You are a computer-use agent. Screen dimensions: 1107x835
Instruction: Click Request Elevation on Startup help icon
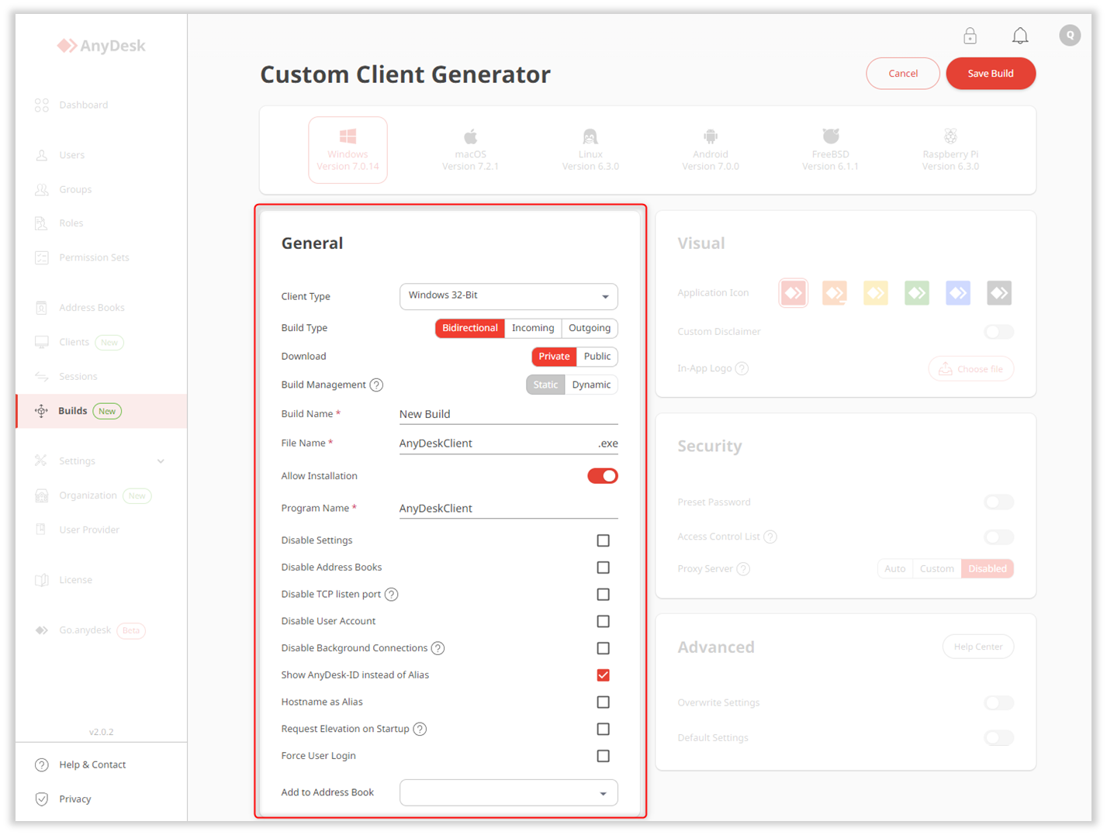click(x=420, y=729)
